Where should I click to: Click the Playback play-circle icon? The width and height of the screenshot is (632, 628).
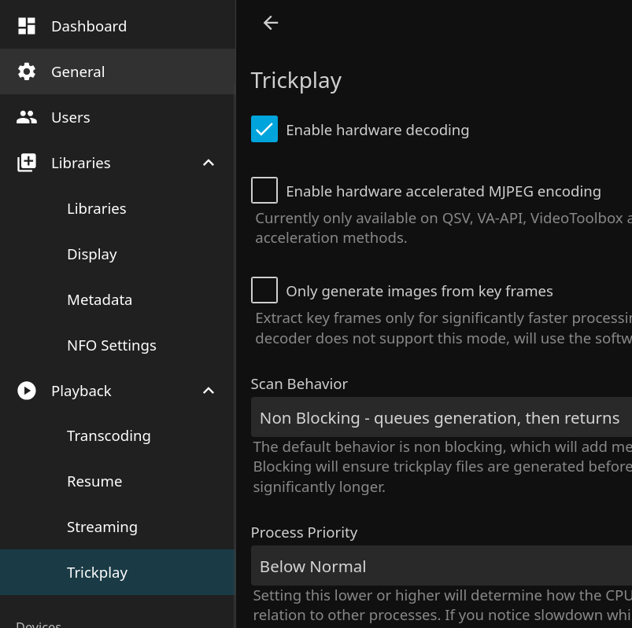pyautogui.click(x=27, y=391)
